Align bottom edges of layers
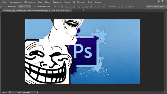The image size is (167, 94). [x=62, y=7]
